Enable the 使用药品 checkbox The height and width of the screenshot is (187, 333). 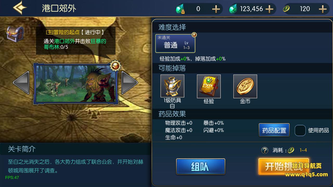coord(300,130)
